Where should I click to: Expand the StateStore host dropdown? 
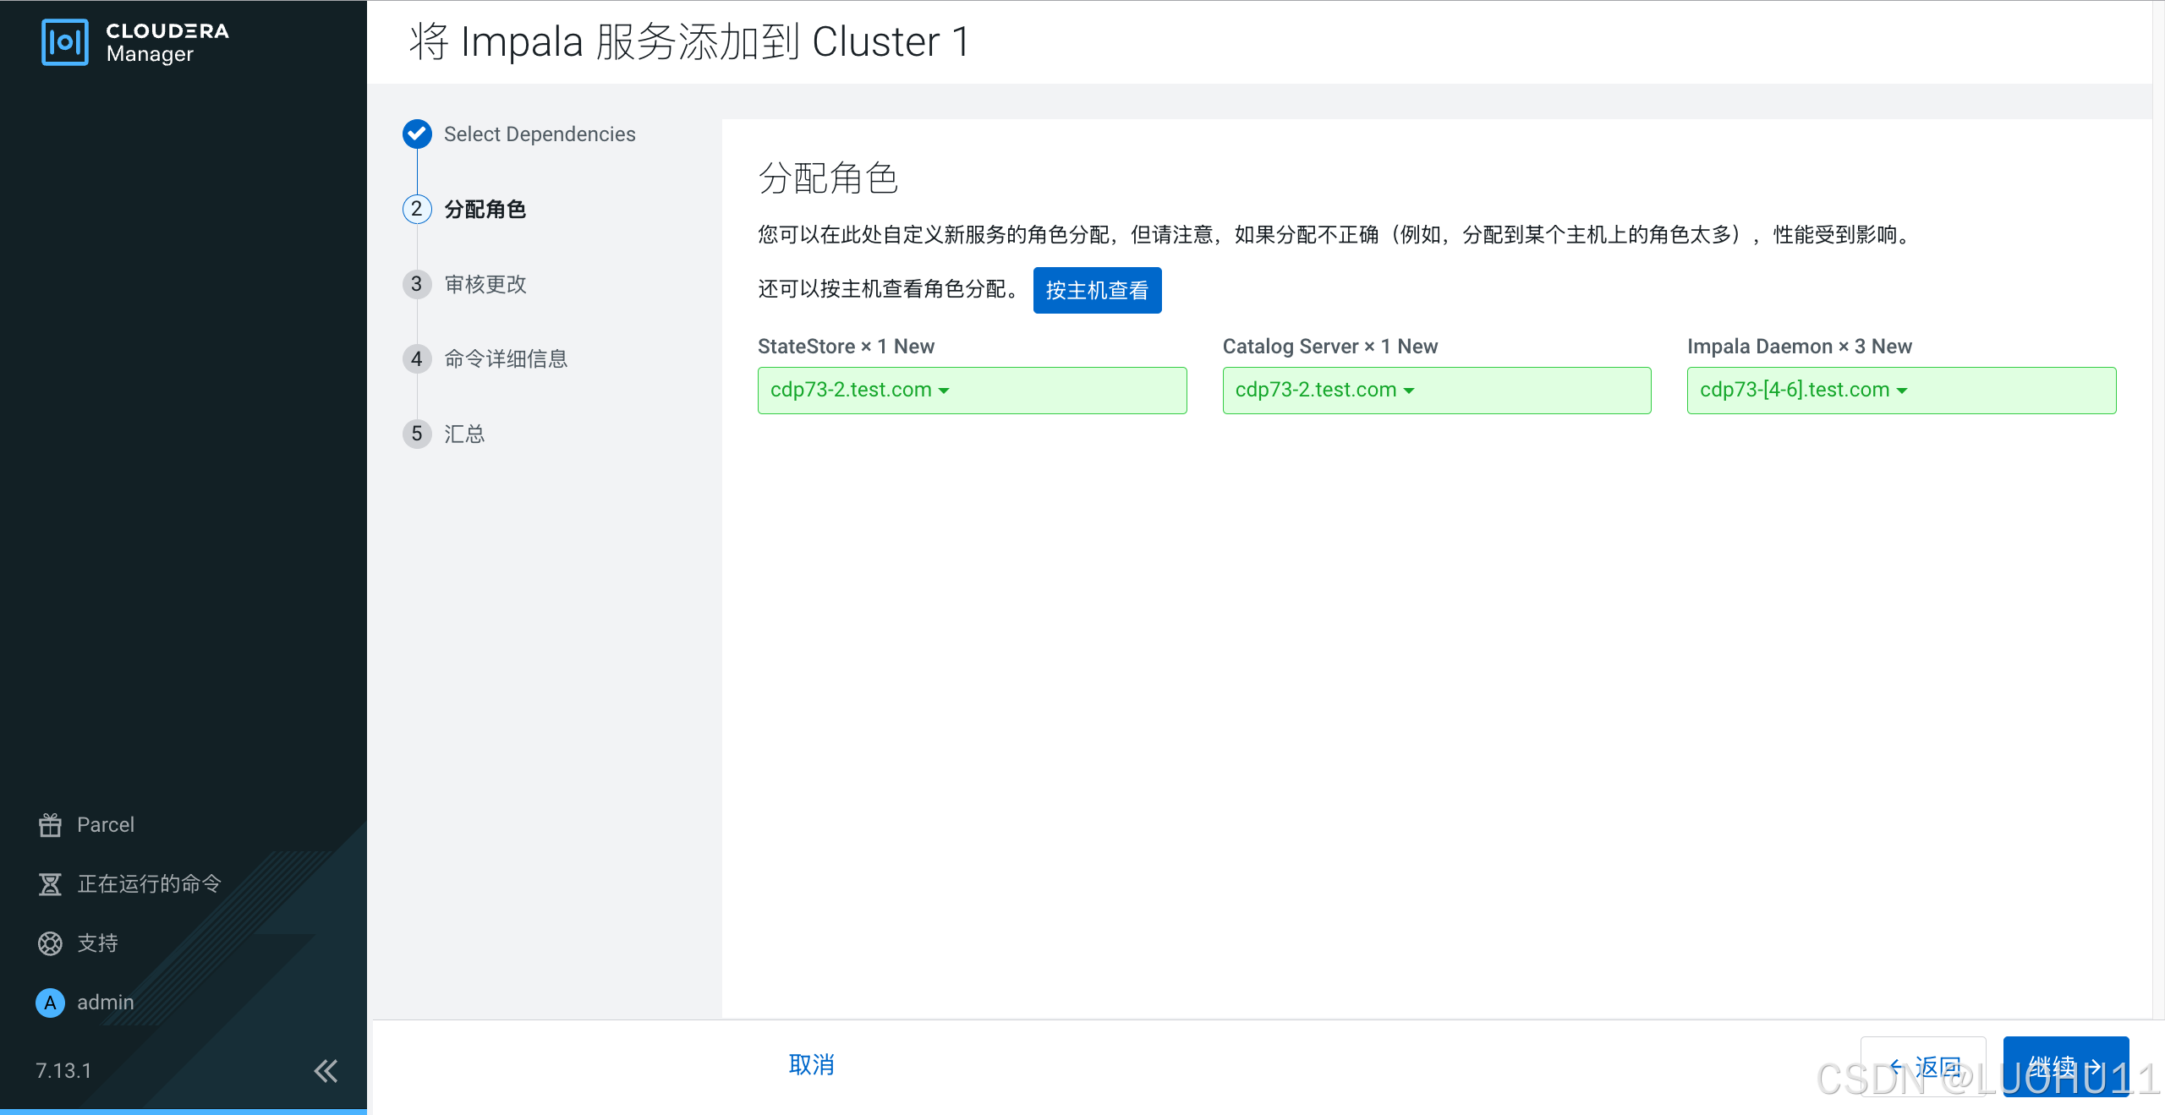(x=860, y=390)
